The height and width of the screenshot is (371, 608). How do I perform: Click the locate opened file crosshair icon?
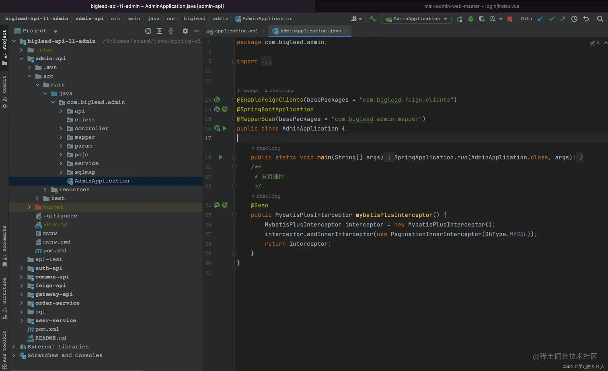pos(148,31)
